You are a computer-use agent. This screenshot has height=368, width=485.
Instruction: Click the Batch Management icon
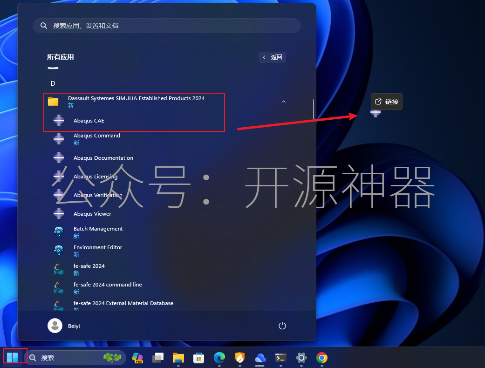coord(58,232)
